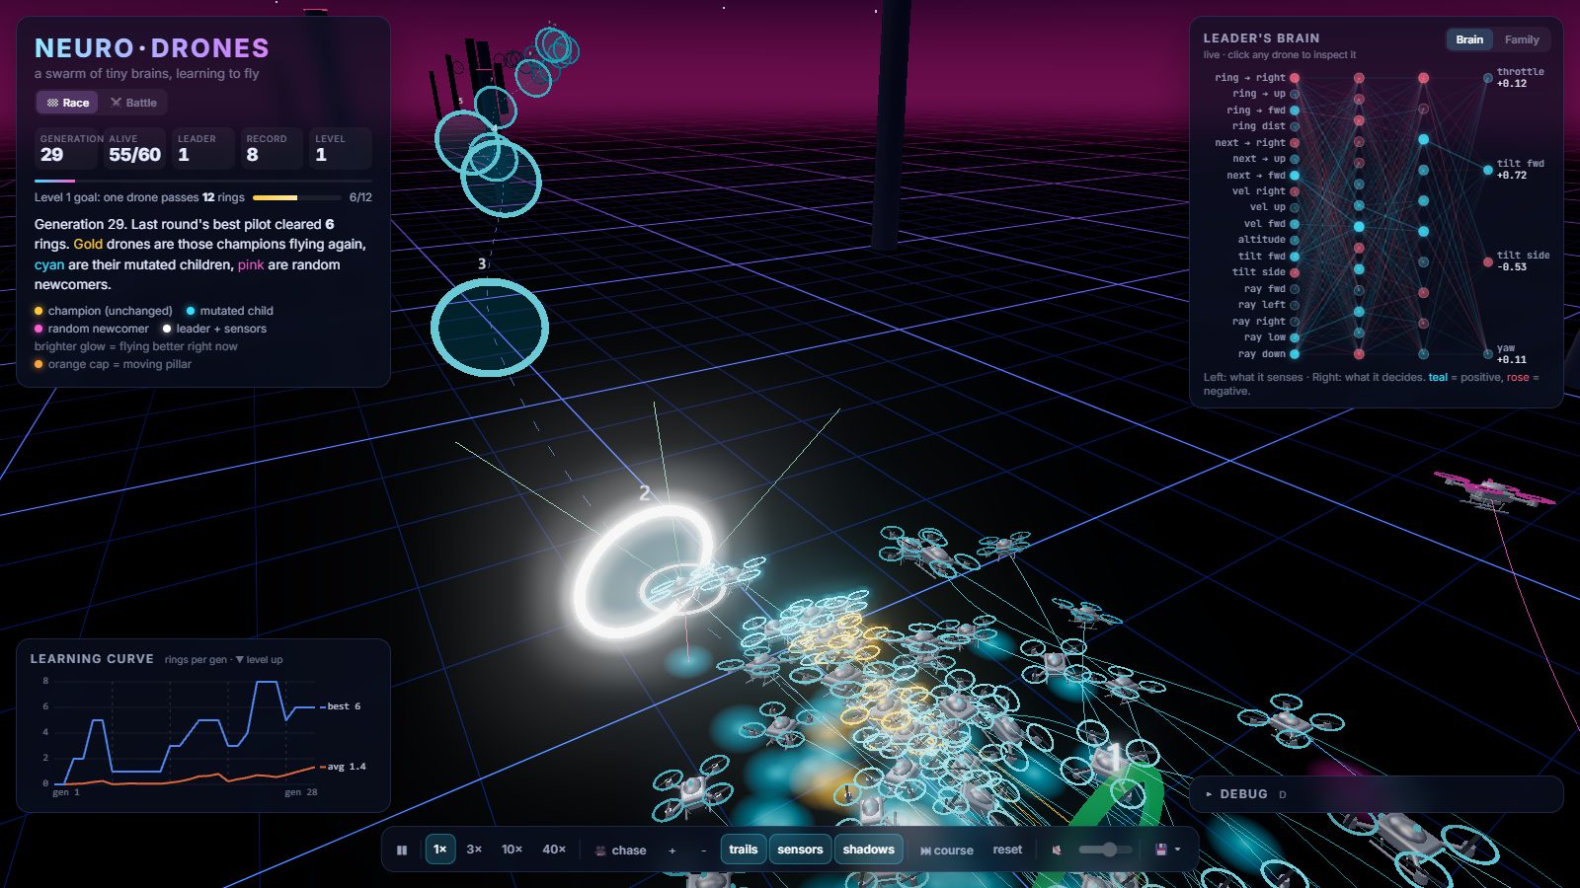This screenshot has height=888, width=1580.
Task: Select Race mode
Action: point(67,103)
